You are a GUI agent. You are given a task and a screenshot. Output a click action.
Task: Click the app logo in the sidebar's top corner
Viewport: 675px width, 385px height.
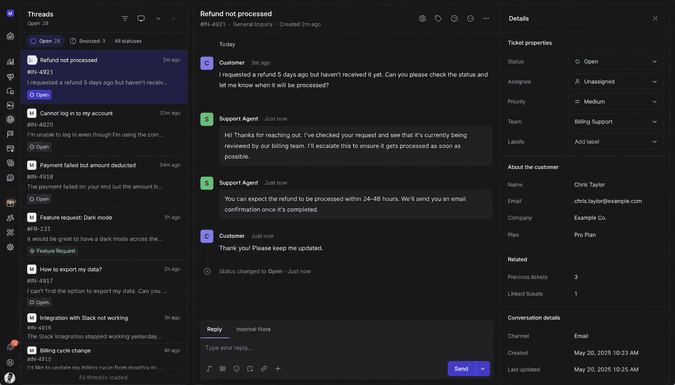tap(10, 13)
